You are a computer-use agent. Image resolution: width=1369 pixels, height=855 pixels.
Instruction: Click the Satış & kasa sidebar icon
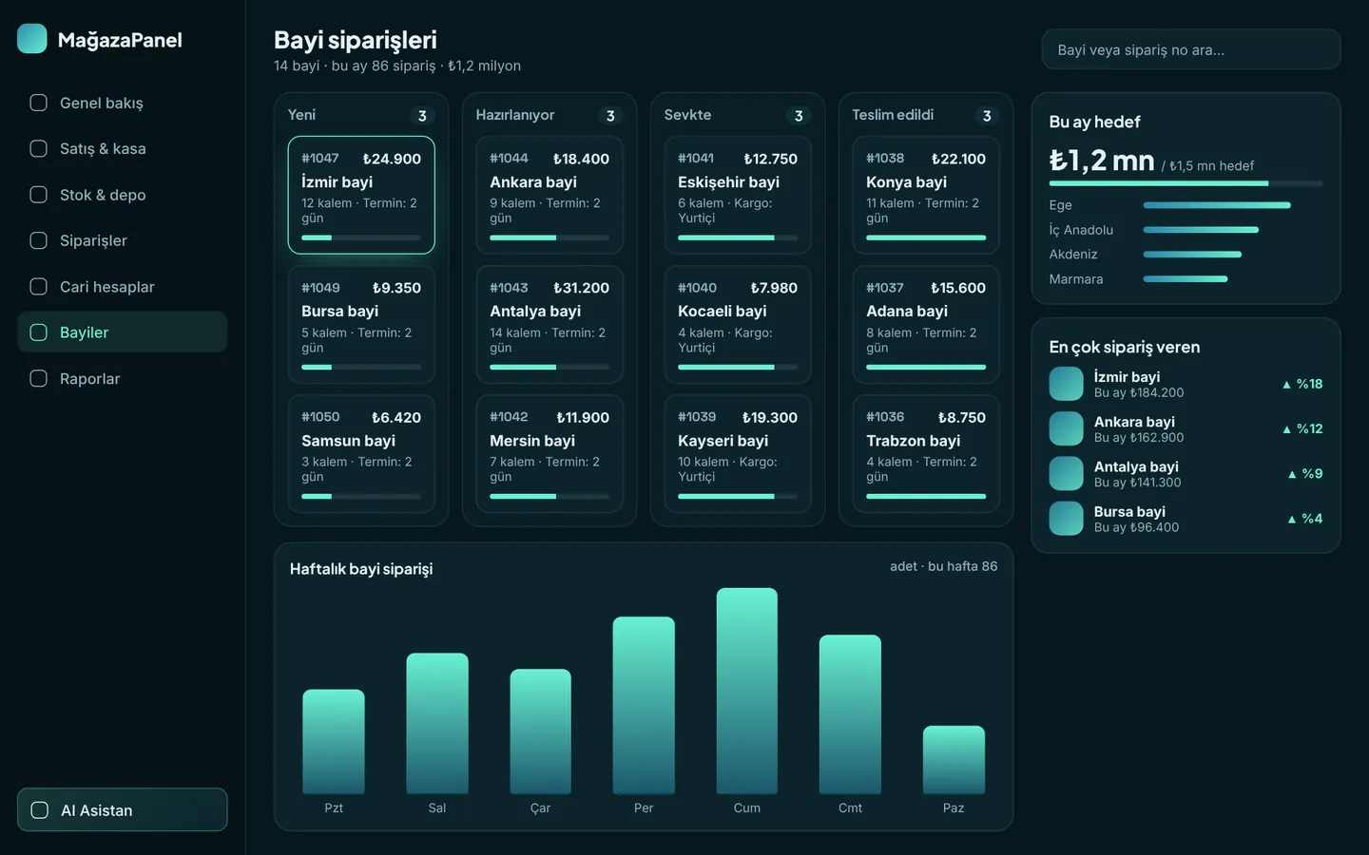tap(39, 148)
